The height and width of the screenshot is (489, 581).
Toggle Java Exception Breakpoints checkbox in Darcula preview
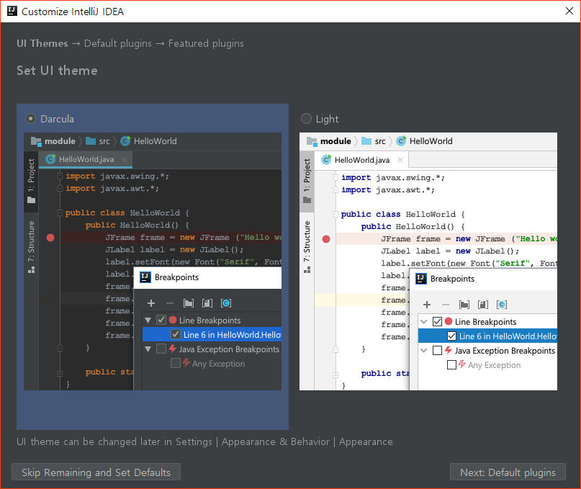161,349
